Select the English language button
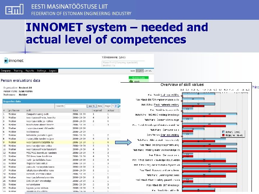 coord(140,71)
